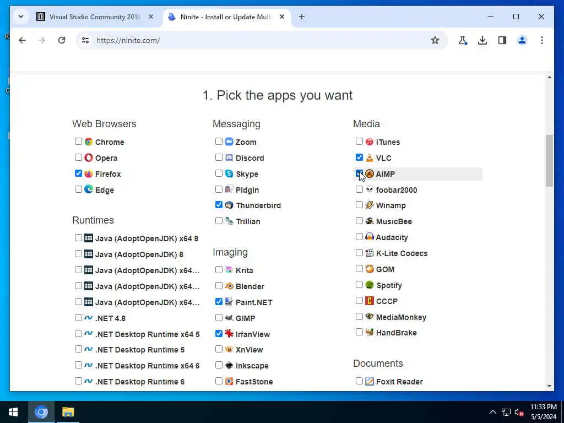Screen dimensions: 564x423
Task: Open the Chrome profile avatar
Action: tap(522, 40)
